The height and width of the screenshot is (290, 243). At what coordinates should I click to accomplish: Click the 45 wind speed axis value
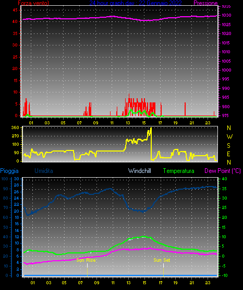click(15, 10)
